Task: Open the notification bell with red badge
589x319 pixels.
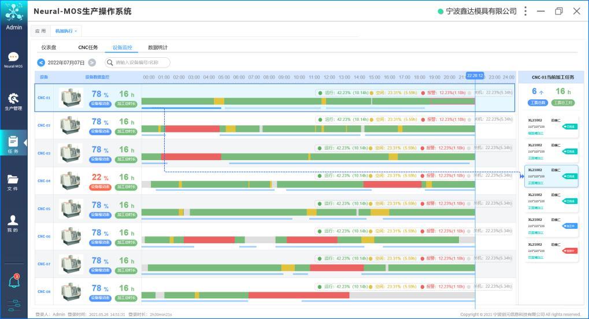Action: click(13, 281)
